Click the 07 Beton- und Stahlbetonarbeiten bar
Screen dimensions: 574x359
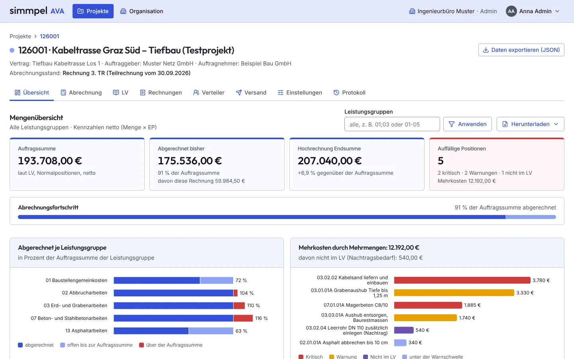pyautogui.click(x=183, y=318)
